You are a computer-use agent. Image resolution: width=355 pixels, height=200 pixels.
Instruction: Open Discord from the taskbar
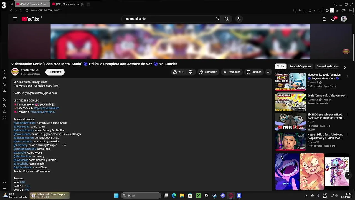click(223, 196)
